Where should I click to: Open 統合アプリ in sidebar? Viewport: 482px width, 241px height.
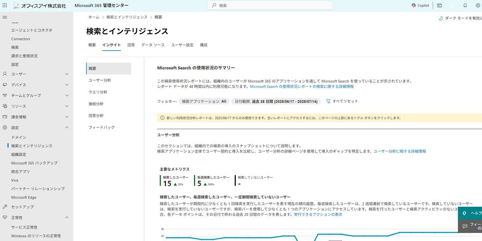[x=20, y=172]
